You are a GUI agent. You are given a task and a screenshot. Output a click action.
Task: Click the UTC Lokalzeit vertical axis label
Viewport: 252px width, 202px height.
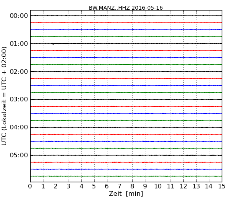click(4, 96)
